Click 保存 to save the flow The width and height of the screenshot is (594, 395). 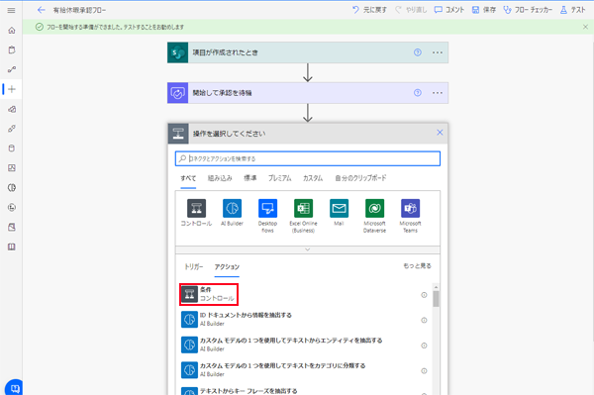(x=484, y=10)
